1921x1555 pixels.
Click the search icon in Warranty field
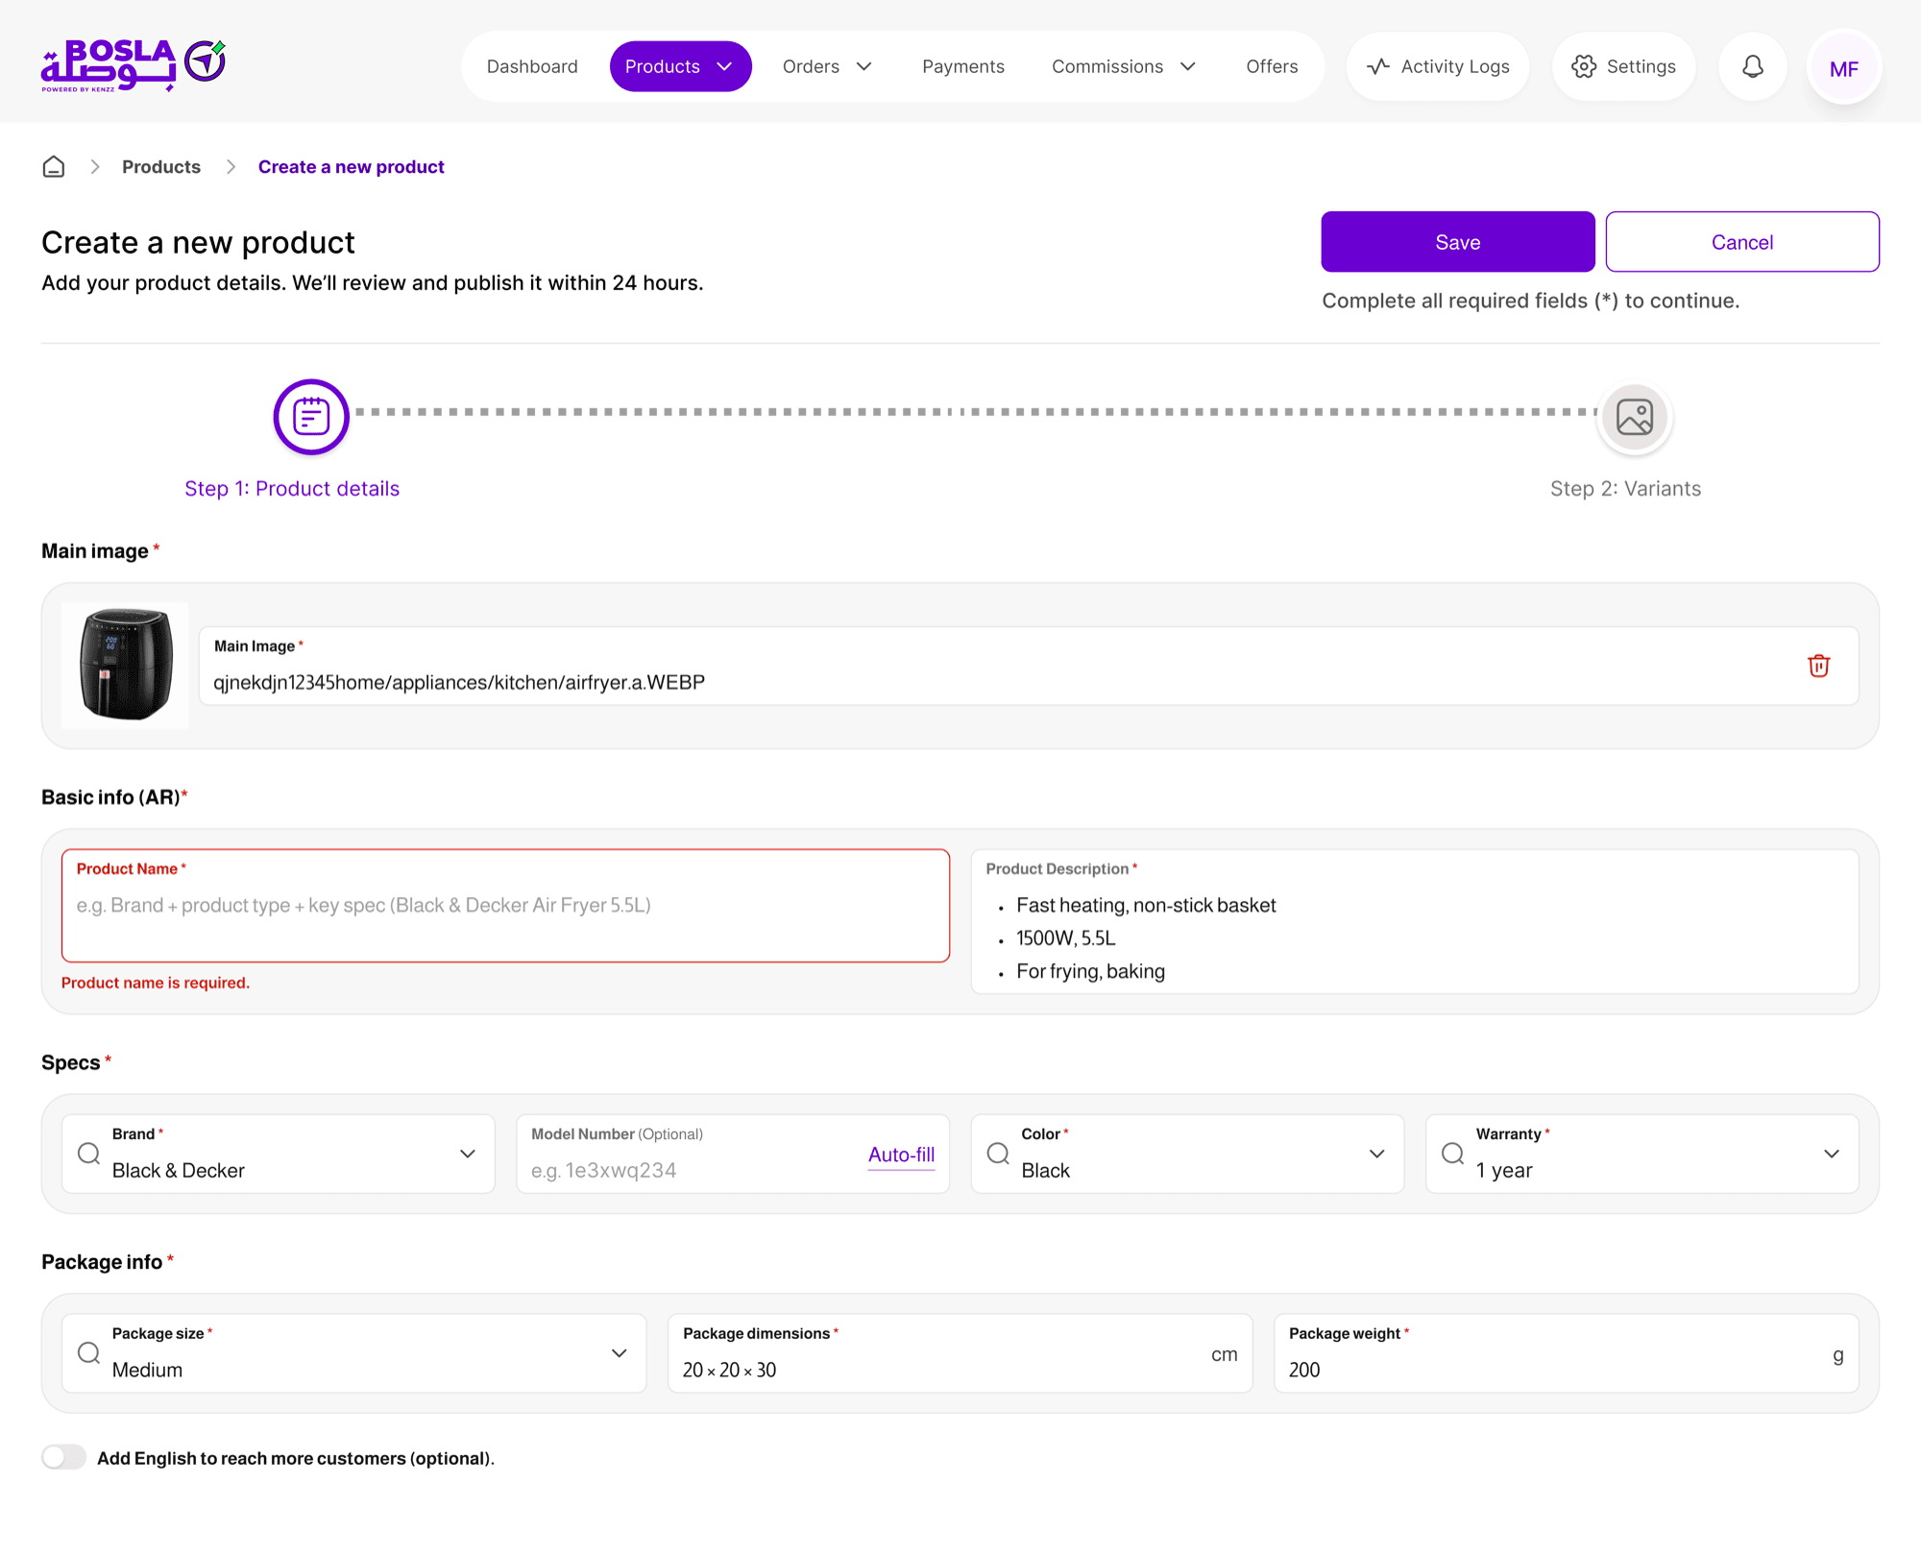click(x=1453, y=1154)
